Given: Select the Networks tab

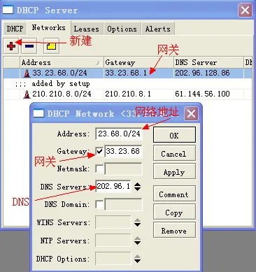Looking at the screenshot, I should point(48,28).
